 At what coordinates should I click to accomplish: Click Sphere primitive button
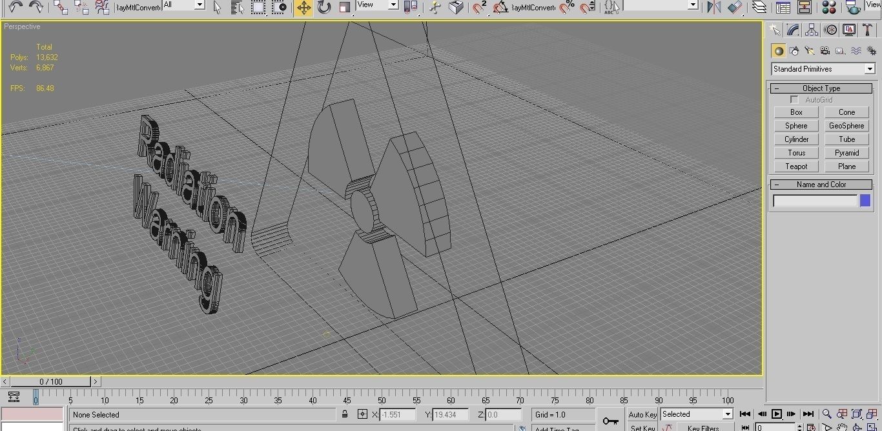(x=796, y=126)
